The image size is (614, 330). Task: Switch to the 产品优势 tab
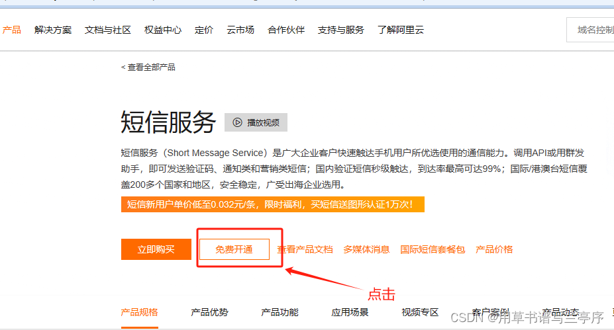[209, 312]
